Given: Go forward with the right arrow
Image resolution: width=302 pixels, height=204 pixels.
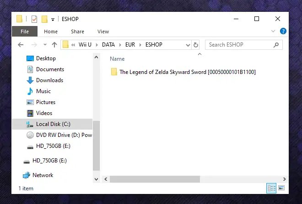Looking at the screenshot, I should click(34, 45).
